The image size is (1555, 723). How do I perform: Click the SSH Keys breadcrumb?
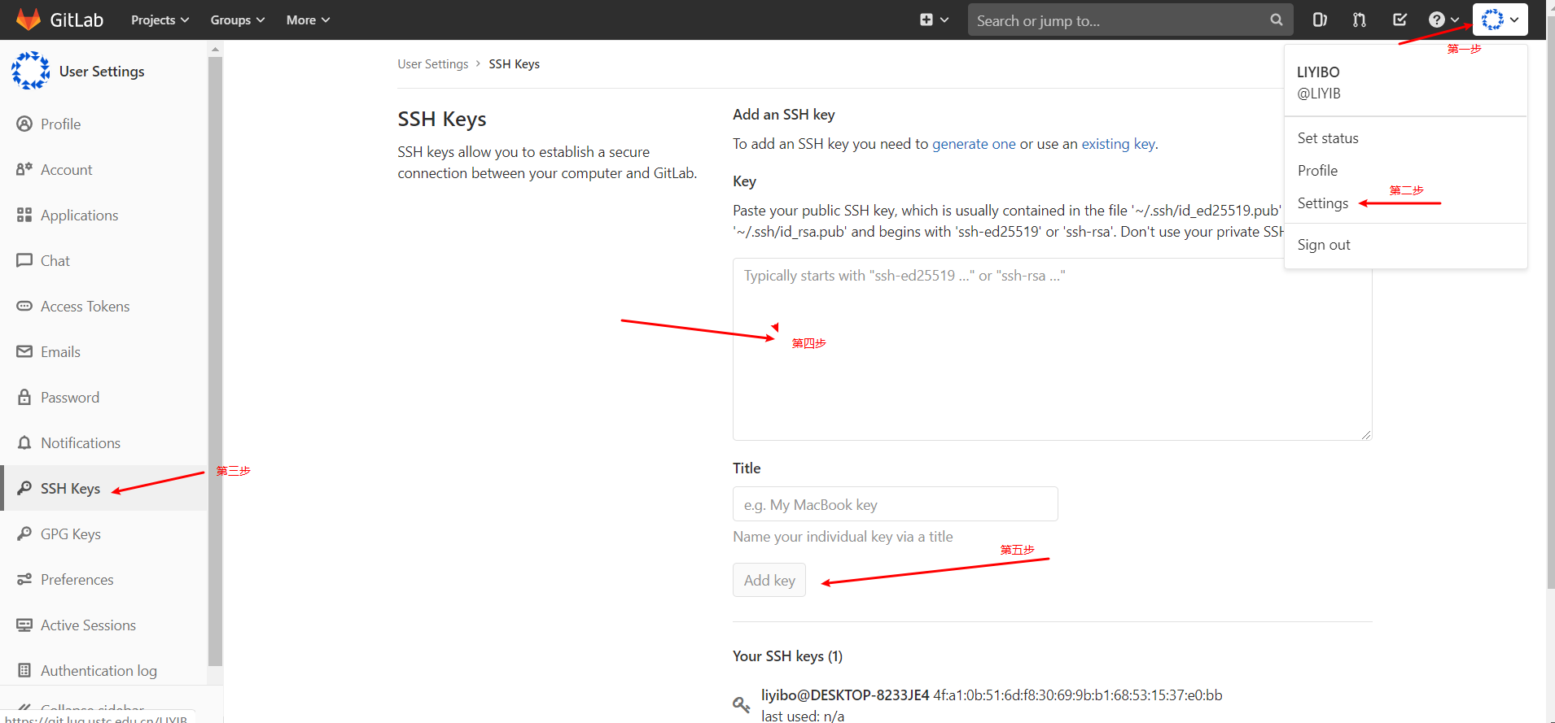(x=514, y=63)
